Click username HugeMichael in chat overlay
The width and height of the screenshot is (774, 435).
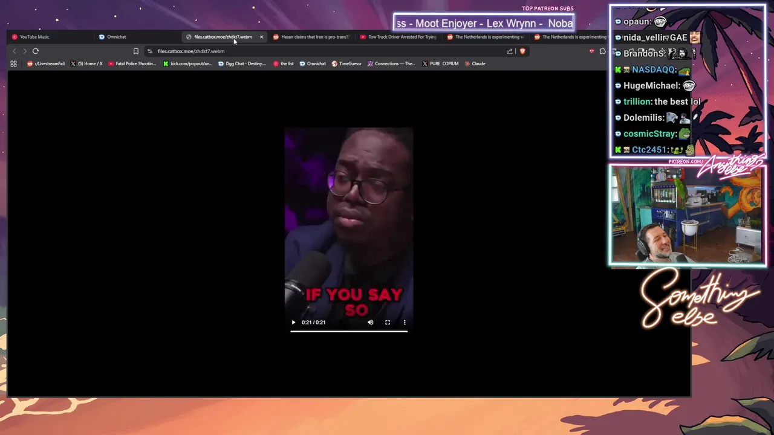click(x=651, y=86)
